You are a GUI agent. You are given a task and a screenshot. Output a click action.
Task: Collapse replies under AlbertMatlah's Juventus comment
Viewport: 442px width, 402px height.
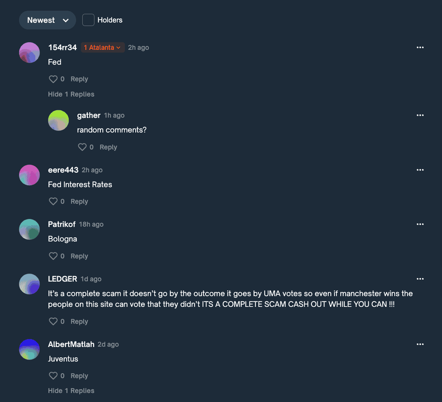(x=71, y=391)
